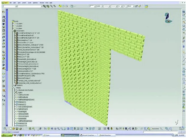Switch to Microsoft Visual Basic taskbar window
The width and height of the screenshot is (186, 138).
pos(88,135)
